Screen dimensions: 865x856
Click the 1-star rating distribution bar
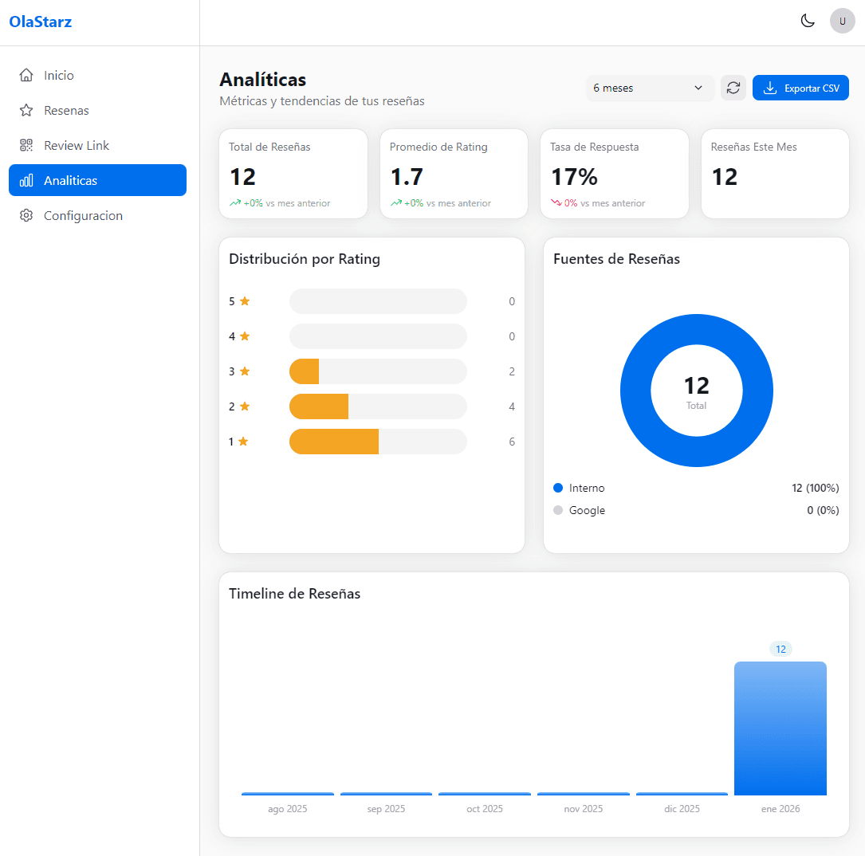(335, 442)
